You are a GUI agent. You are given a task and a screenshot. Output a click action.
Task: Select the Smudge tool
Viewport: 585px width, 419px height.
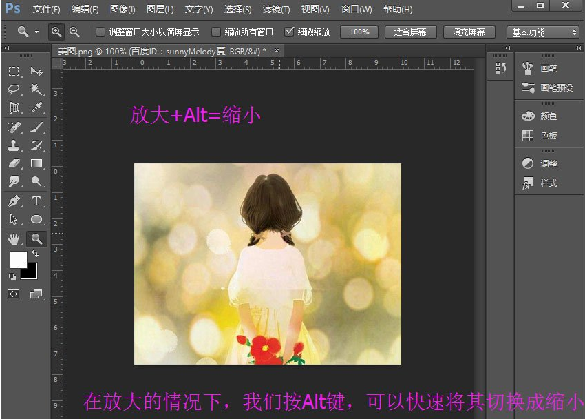(x=14, y=181)
